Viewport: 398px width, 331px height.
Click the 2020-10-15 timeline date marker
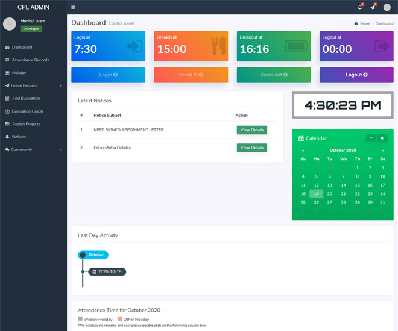[107, 272]
